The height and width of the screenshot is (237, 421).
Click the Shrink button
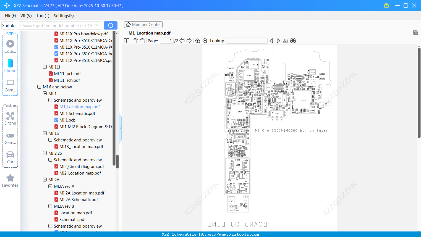(8, 25)
